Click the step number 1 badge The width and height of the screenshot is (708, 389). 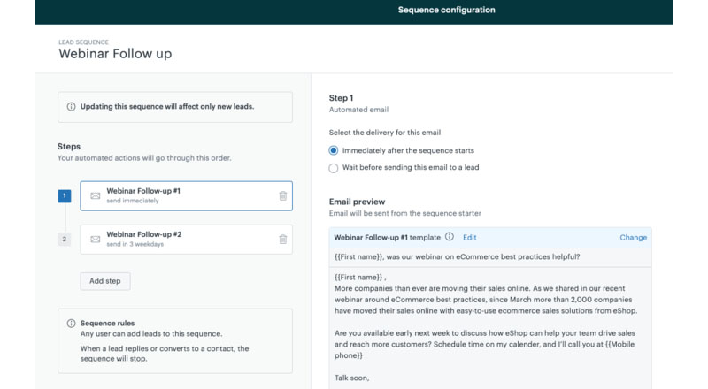(65, 195)
